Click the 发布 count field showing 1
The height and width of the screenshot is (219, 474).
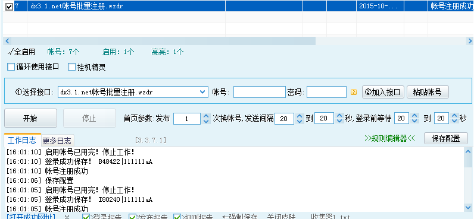pyautogui.click(x=187, y=118)
